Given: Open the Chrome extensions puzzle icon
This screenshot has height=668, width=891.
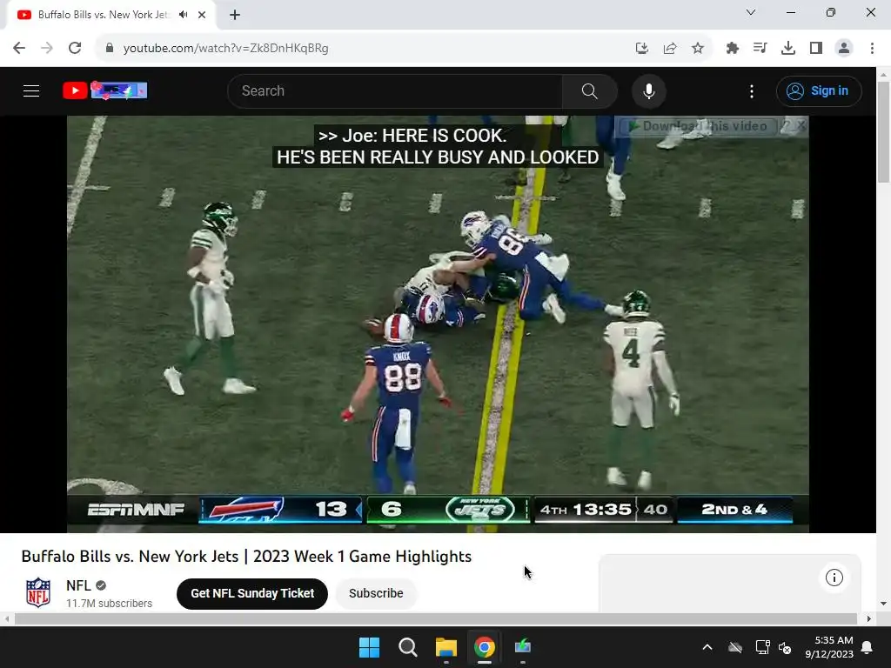Looking at the screenshot, I should pos(733,49).
